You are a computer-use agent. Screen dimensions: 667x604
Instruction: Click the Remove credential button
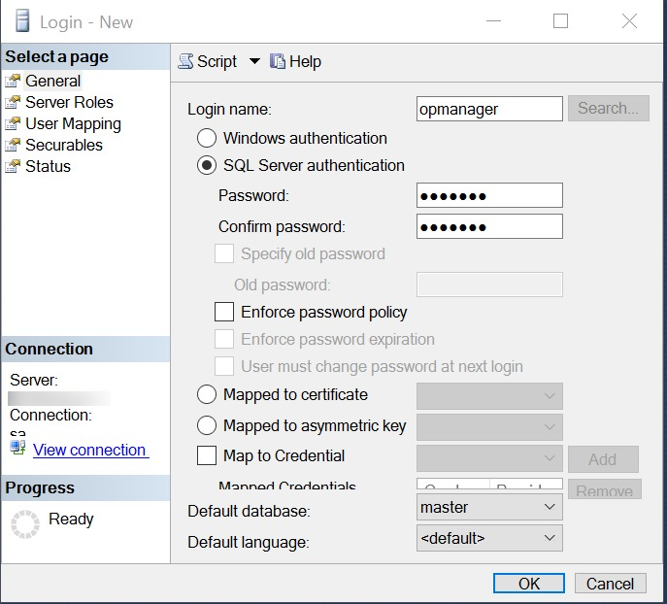605,489
